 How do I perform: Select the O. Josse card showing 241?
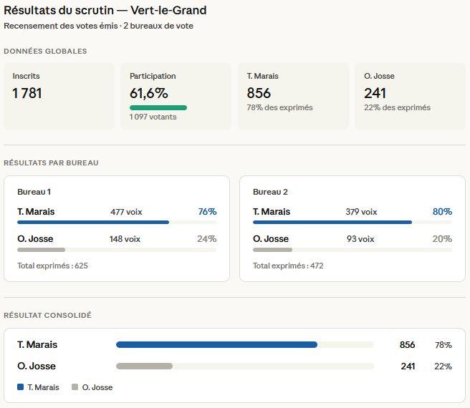click(410, 96)
